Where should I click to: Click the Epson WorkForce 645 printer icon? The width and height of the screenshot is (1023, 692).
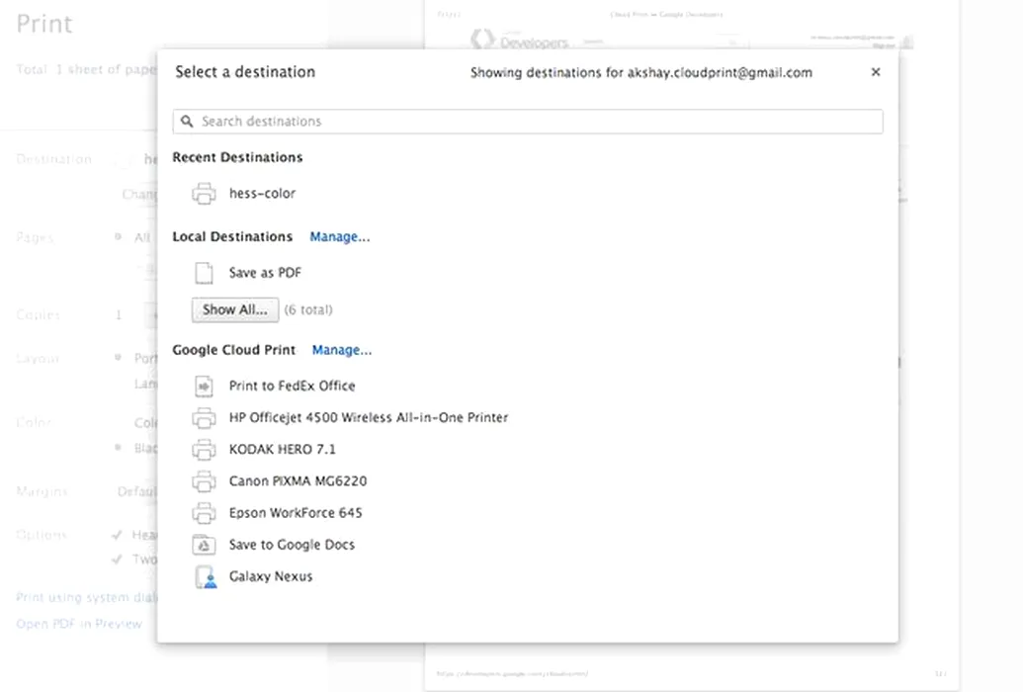coord(204,513)
